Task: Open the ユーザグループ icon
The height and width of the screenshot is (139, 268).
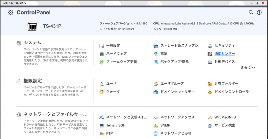Action: (156, 84)
